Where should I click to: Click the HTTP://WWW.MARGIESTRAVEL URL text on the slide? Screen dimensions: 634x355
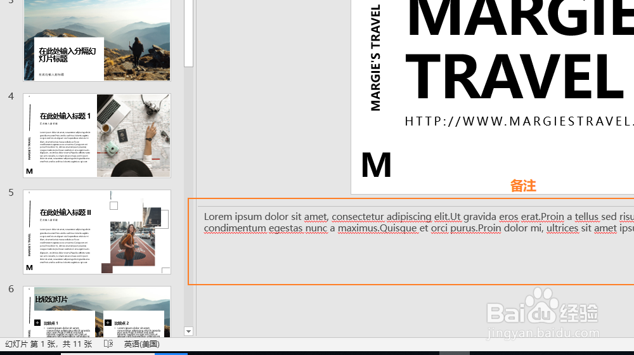pyautogui.click(x=519, y=121)
